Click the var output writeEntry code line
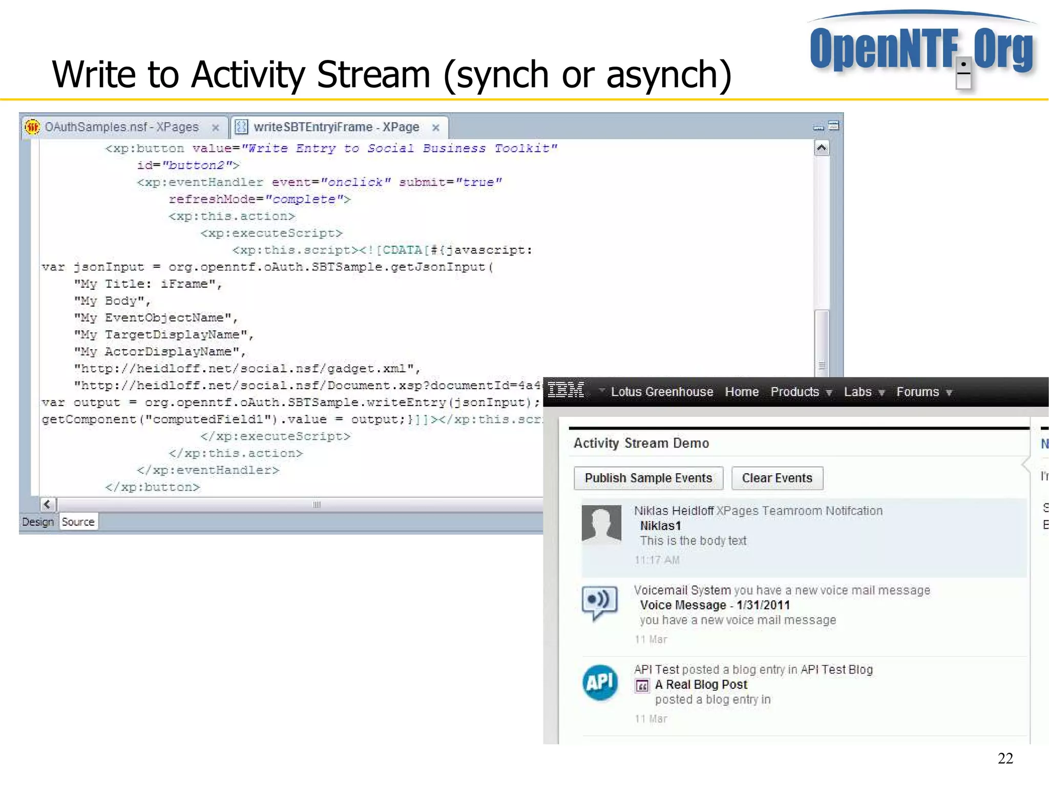The width and height of the screenshot is (1049, 786). pyautogui.click(x=291, y=402)
